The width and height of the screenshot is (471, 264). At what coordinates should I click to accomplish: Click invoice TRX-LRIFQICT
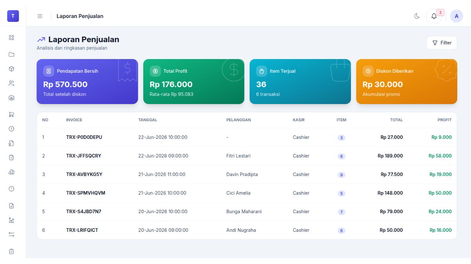tap(82, 230)
